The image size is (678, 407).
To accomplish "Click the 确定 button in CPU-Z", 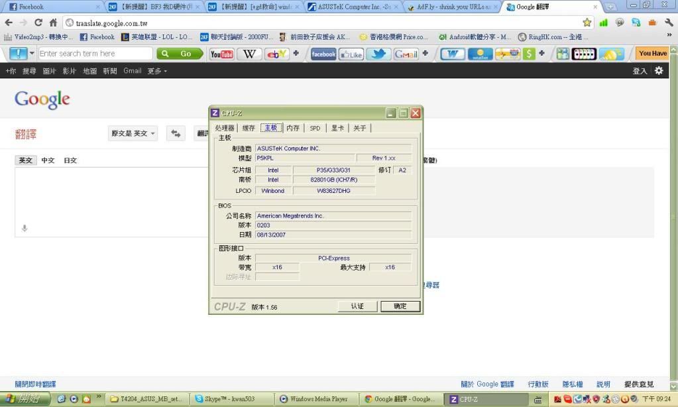I will (400, 306).
